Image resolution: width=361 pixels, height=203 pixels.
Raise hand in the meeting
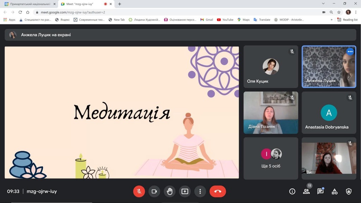pos(170,191)
